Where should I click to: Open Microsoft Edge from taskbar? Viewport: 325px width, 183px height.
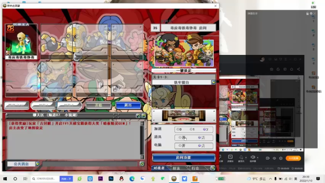[132, 179]
